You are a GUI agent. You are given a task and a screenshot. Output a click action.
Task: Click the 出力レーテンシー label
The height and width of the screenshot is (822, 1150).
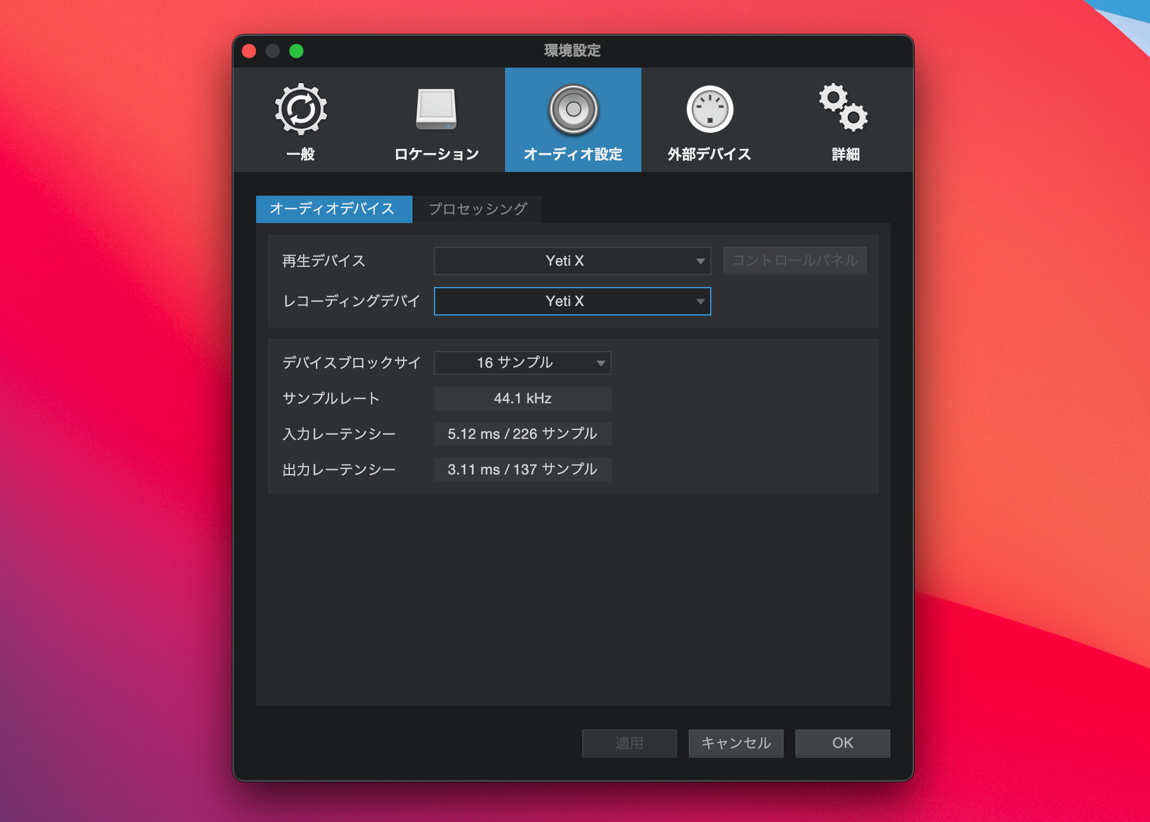(x=339, y=470)
